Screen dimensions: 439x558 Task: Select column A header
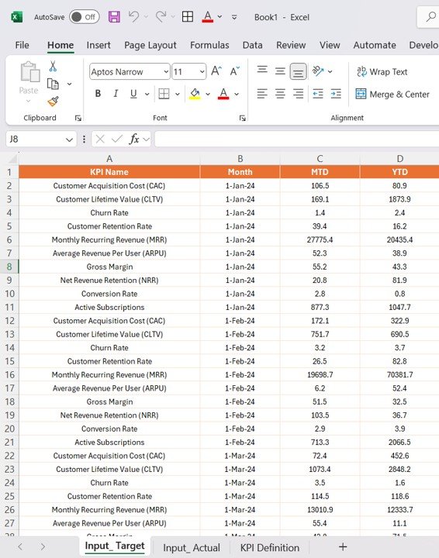(x=109, y=159)
